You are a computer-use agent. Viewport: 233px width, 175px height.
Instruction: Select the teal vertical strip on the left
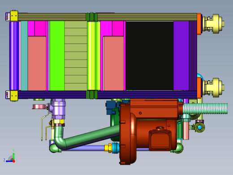coord(24,56)
